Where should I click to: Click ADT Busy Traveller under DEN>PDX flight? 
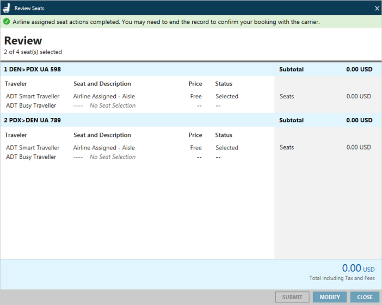coord(31,106)
